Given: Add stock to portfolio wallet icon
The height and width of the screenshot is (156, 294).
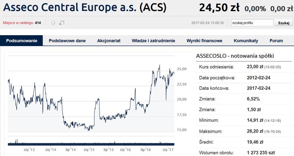Looking at the screenshot, I should tap(62, 23).
